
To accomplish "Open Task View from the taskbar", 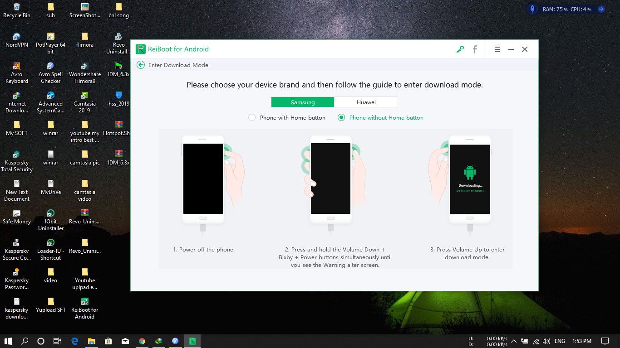I will pos(57,341).
